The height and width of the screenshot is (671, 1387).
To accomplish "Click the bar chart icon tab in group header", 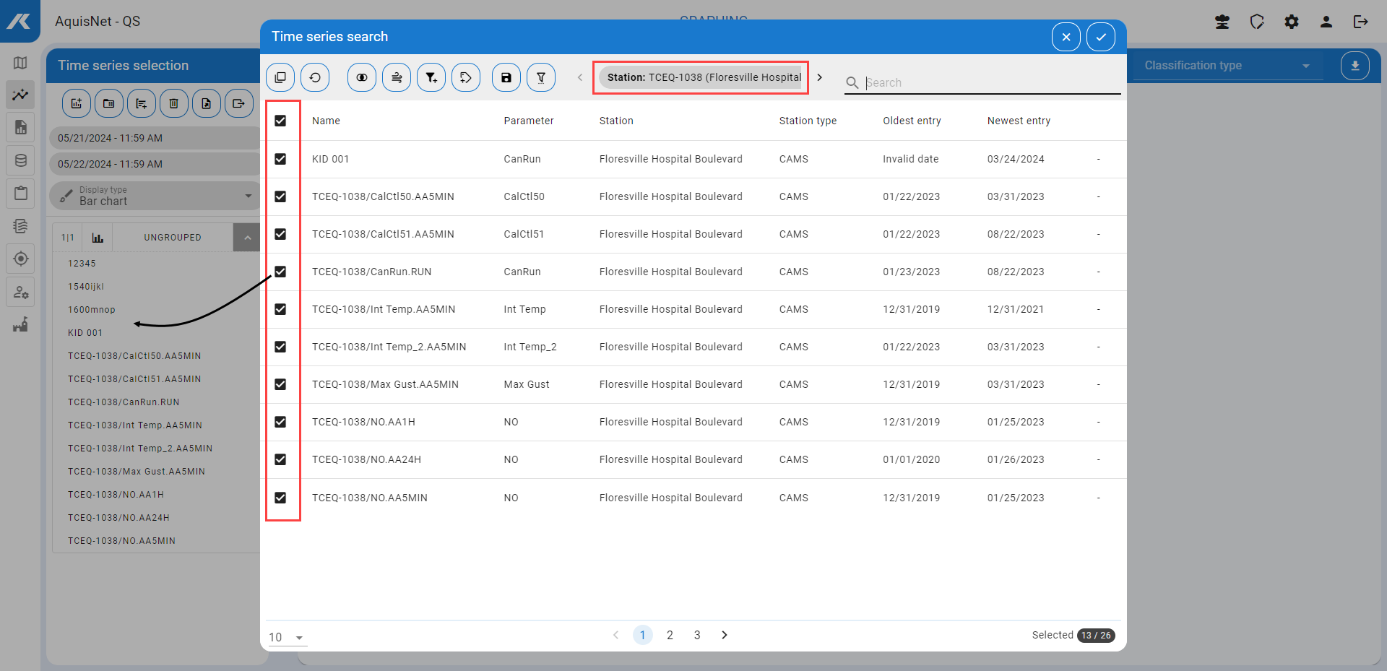I will pos(98,238).
